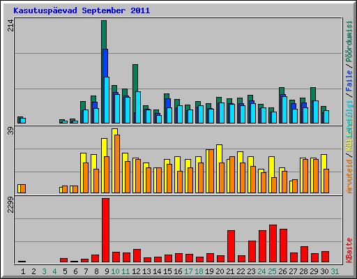Select day label "12" on the x-axis
The width and height of the screenshot is (357, 279).
[136, 271]
